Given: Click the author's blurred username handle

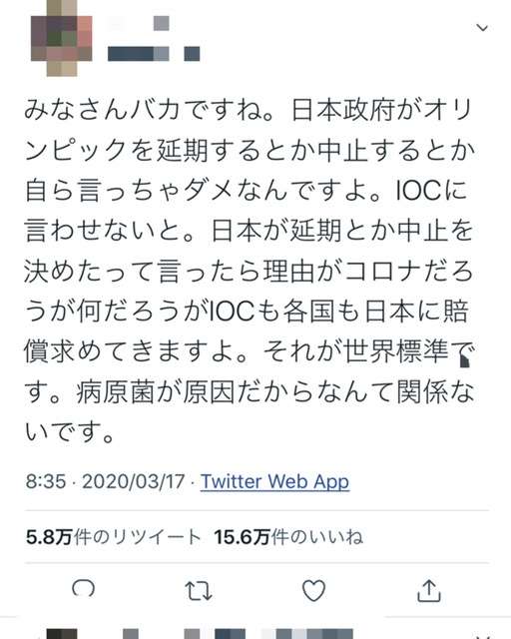Looking at the screenshot, I should pos(154,54).
